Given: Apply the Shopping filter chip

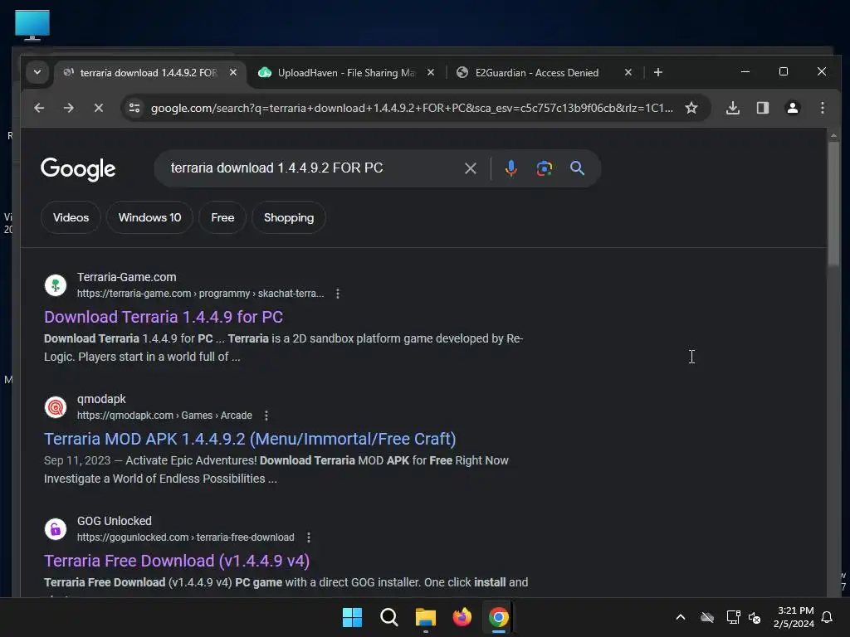Looking at the screenshot, I should [x=288, y=218].
